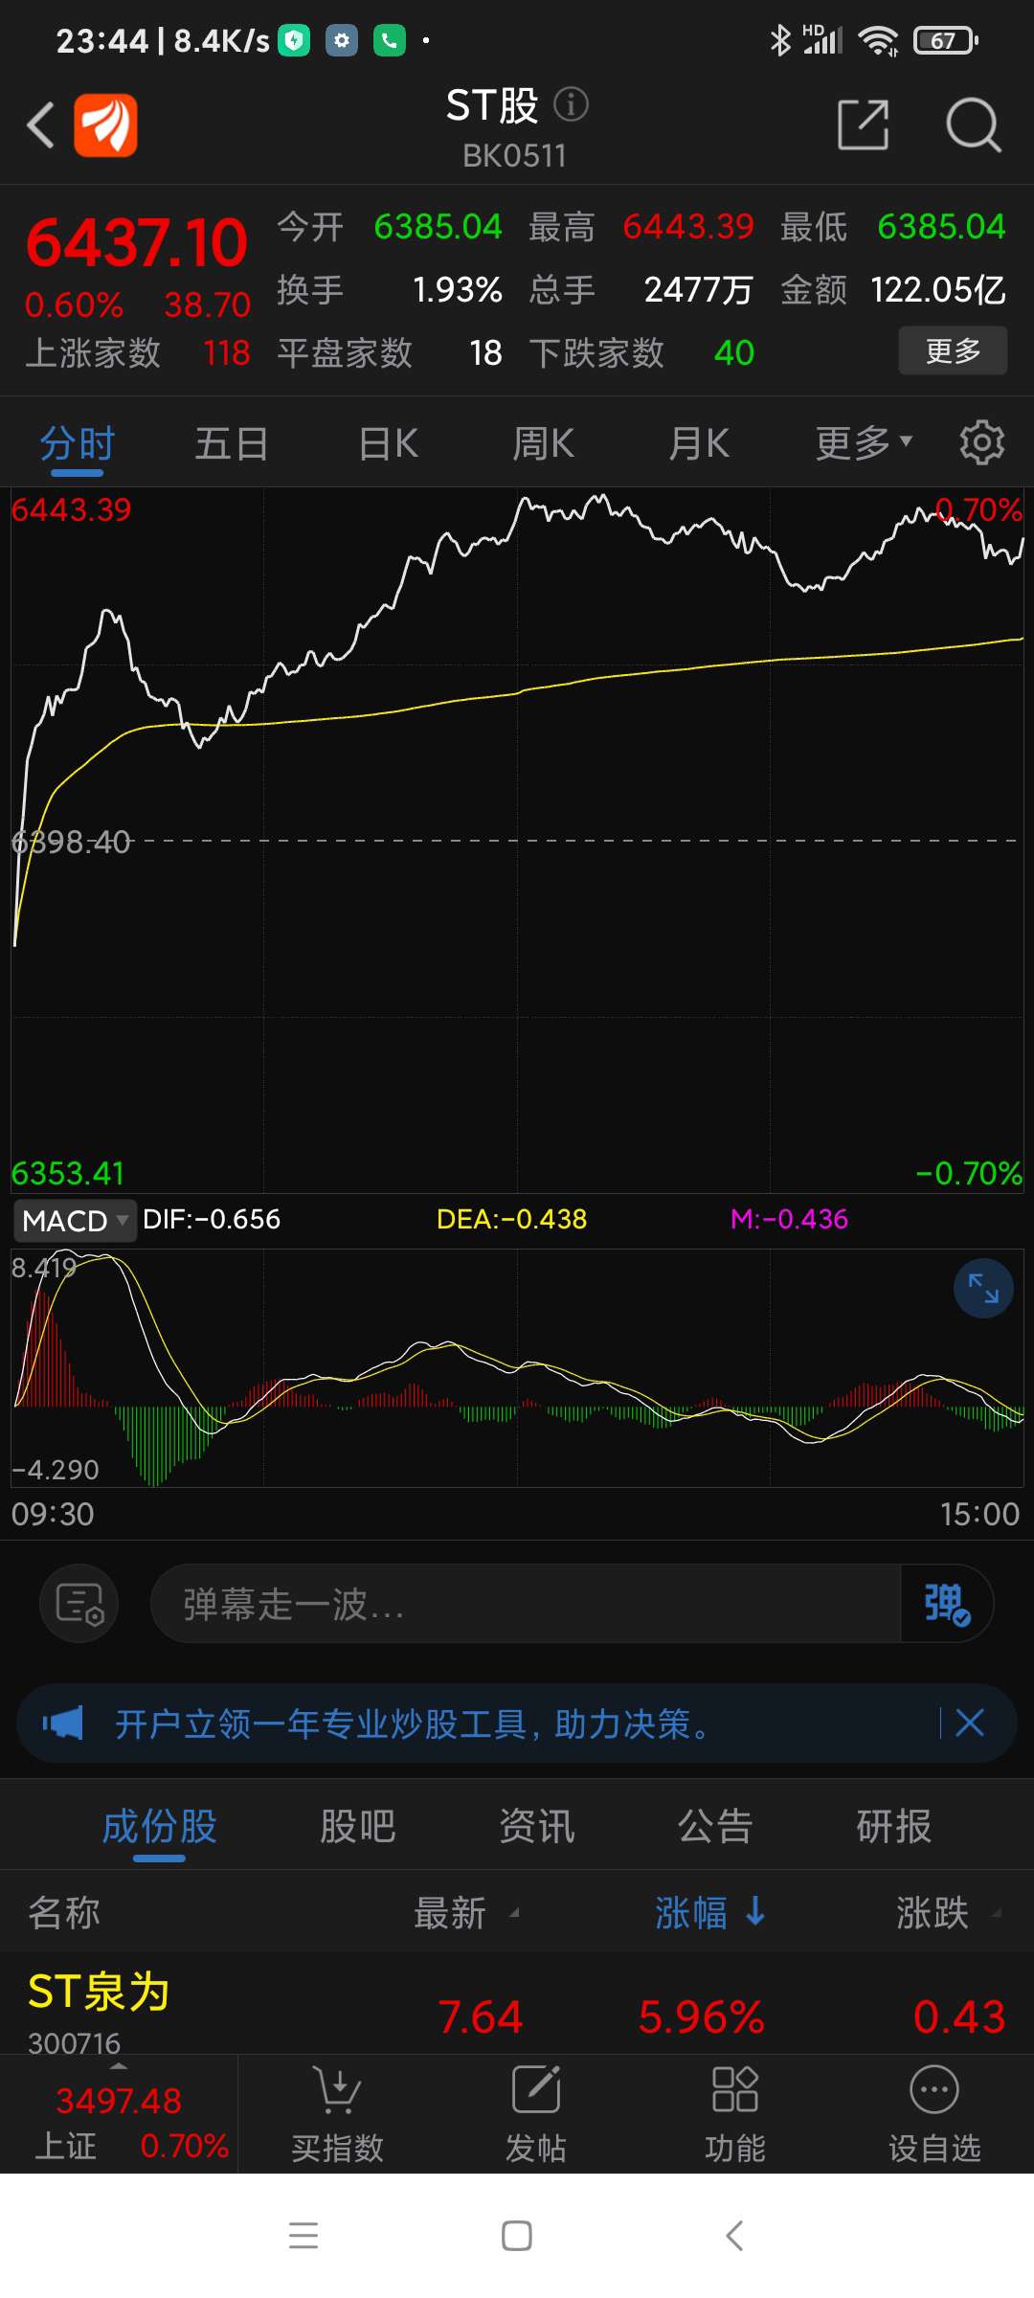Screen dimensions: 1034x2298
Task: Tap Android recent apps menu button
Action: [x=303, y=2236]
